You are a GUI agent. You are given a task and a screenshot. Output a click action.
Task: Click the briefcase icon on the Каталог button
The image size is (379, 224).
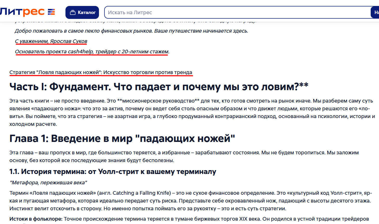click(x=73, y=12)
